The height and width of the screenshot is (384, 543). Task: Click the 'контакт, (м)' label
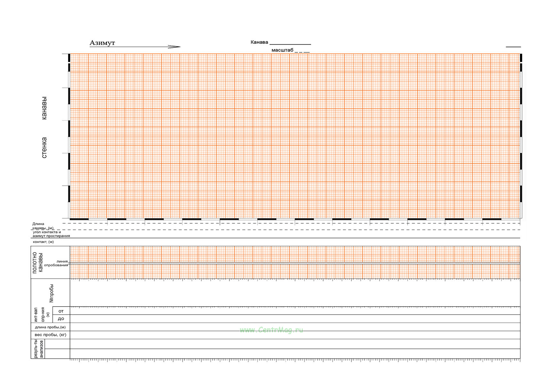click(x=43, y=242)
